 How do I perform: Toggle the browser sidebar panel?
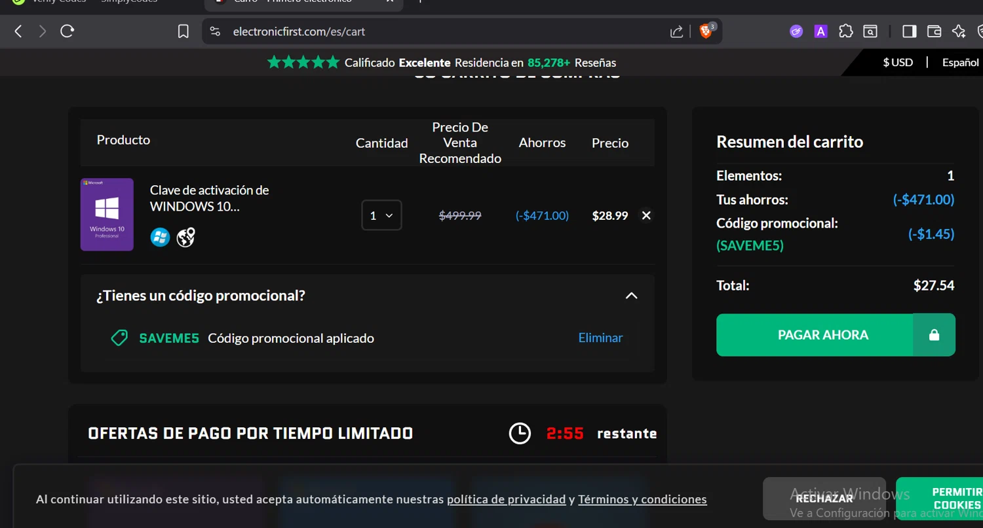tap(910, 31)
